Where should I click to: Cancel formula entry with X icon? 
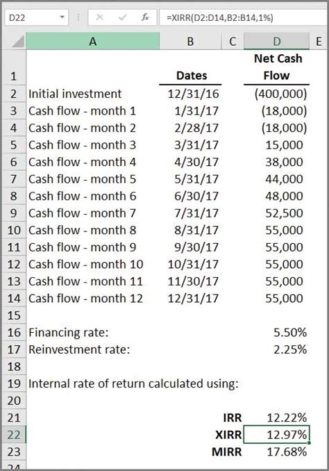tap(100, 18)
